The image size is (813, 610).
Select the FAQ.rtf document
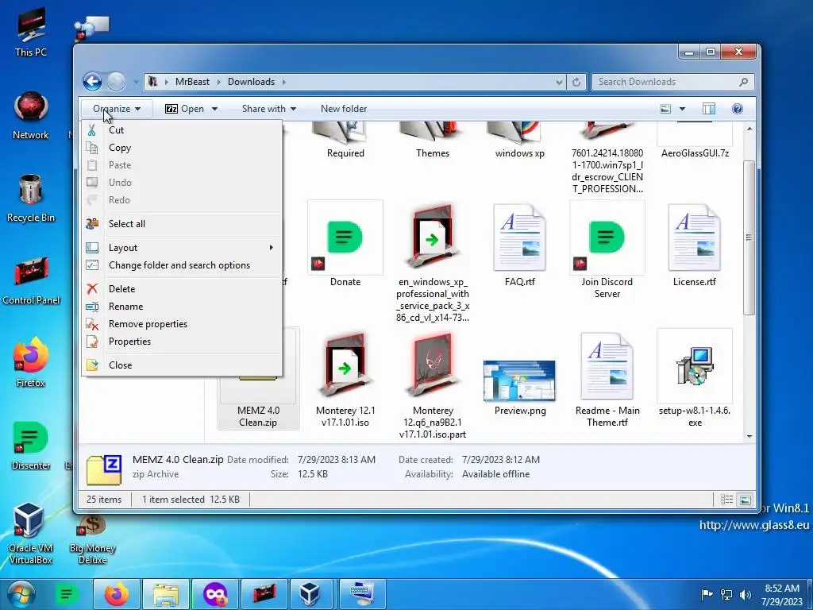point(519,244)
